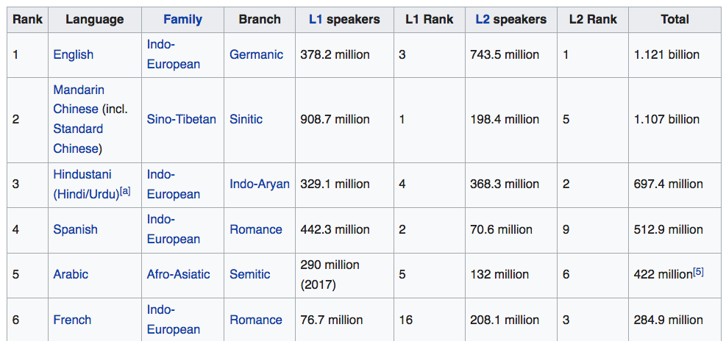Open the Afro-Asiatic family link
Viewport: 726px width, 341px height.
pos(178,274)
